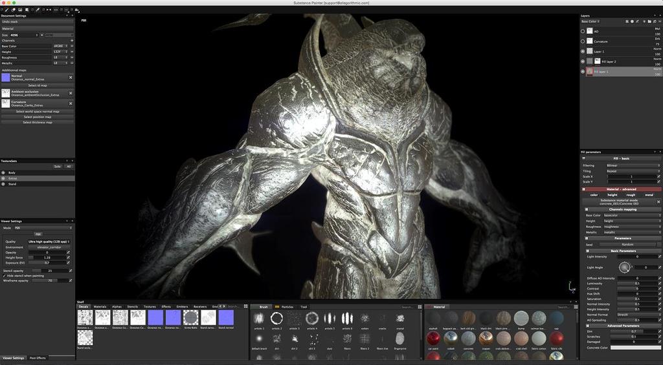Pick the copper material sphere
This screenshot has height=365, width=663.
tap(486, 339)
